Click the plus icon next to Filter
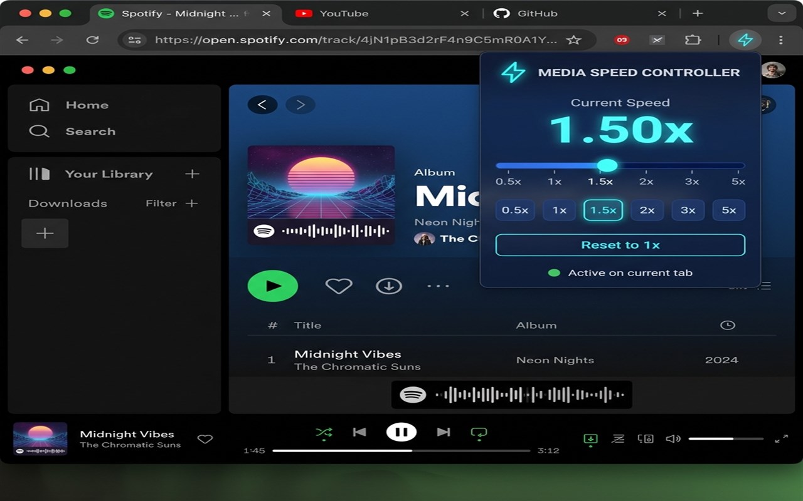 192,204
